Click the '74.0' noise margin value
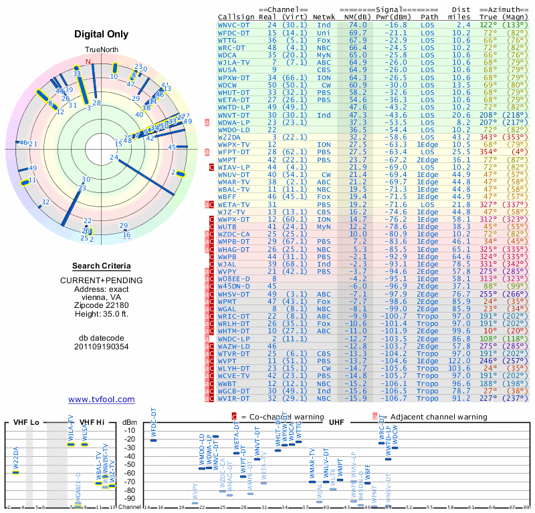The height and width of the screenshot is (513, 535). pos(358,25)
